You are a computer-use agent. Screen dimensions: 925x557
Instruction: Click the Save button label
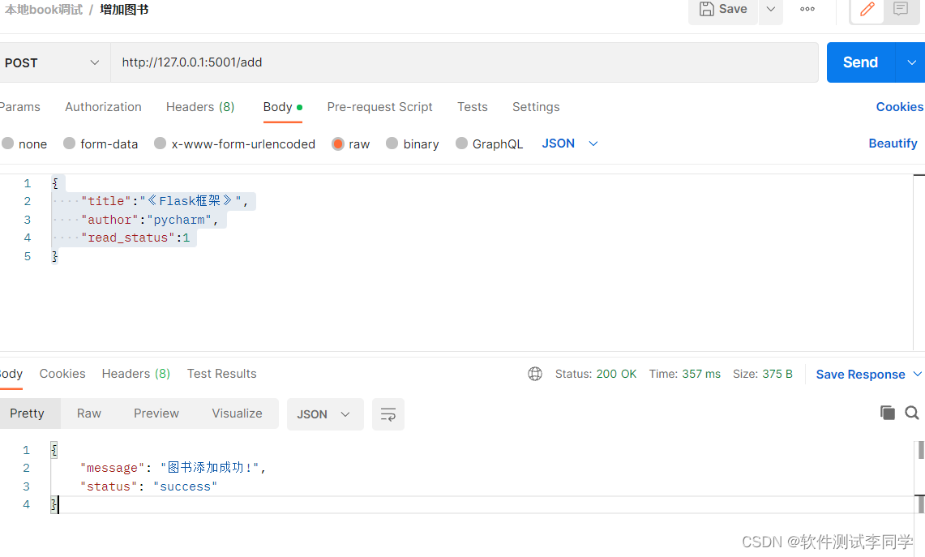tap(733, 9)
